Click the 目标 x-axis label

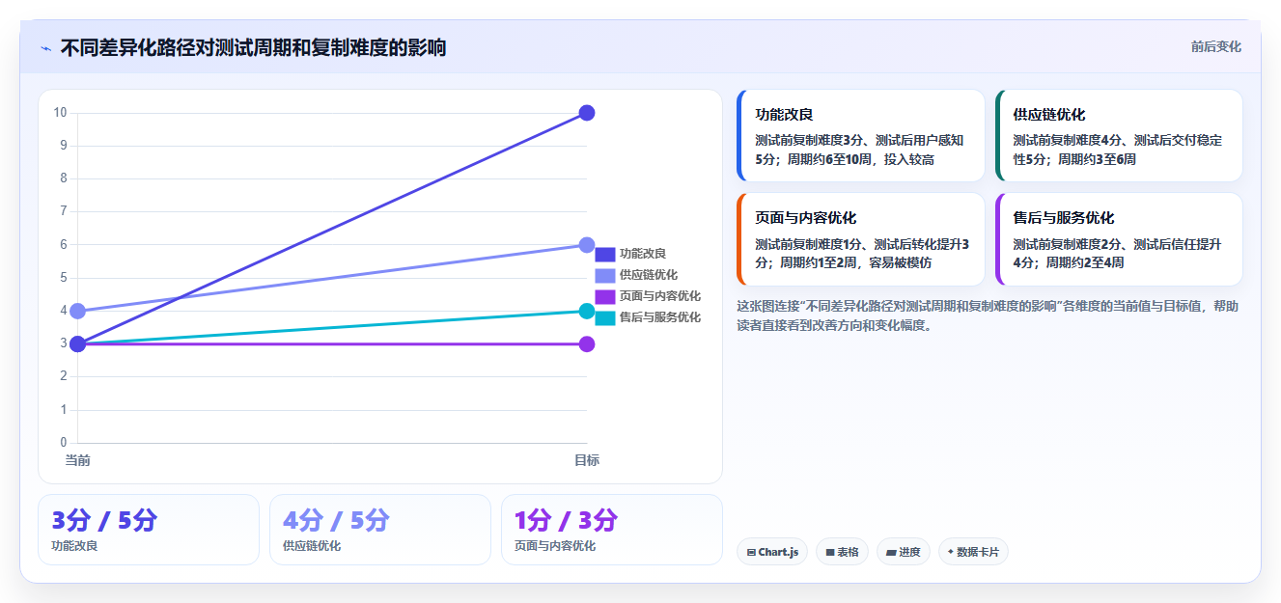click(587, 460)
